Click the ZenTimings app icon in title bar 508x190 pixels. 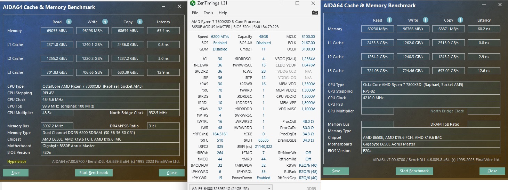[193, 3]
